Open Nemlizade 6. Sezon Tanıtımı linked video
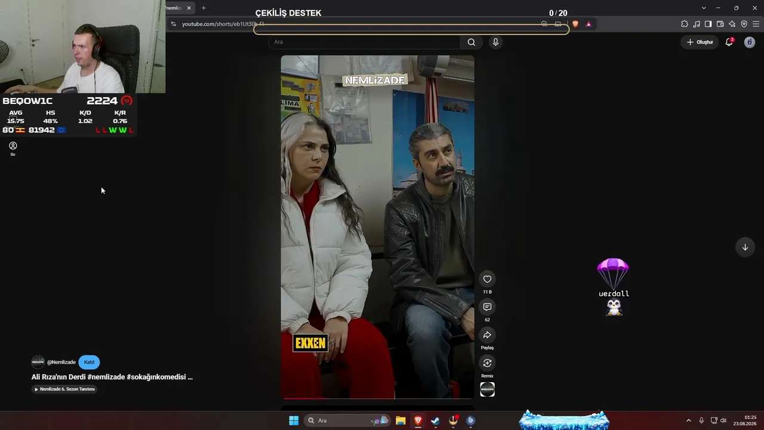764x430 pixels. (x=64, y=389)
